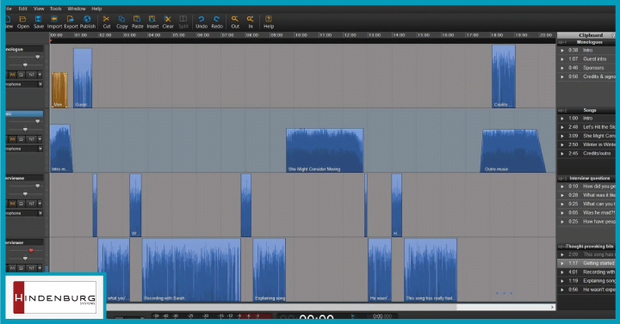This screenshot has width=620, height=324.
Task: Open the Monologue track microphone input dropdown
Action: point(40,84)
